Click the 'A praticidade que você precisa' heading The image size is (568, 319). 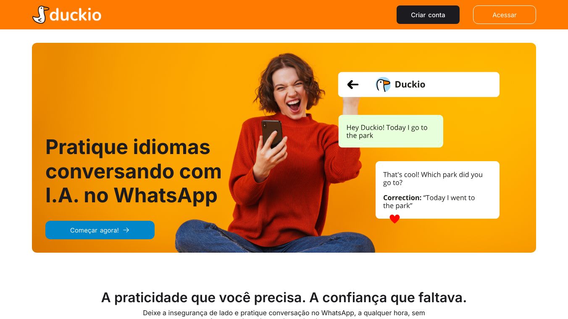(284, 298)
